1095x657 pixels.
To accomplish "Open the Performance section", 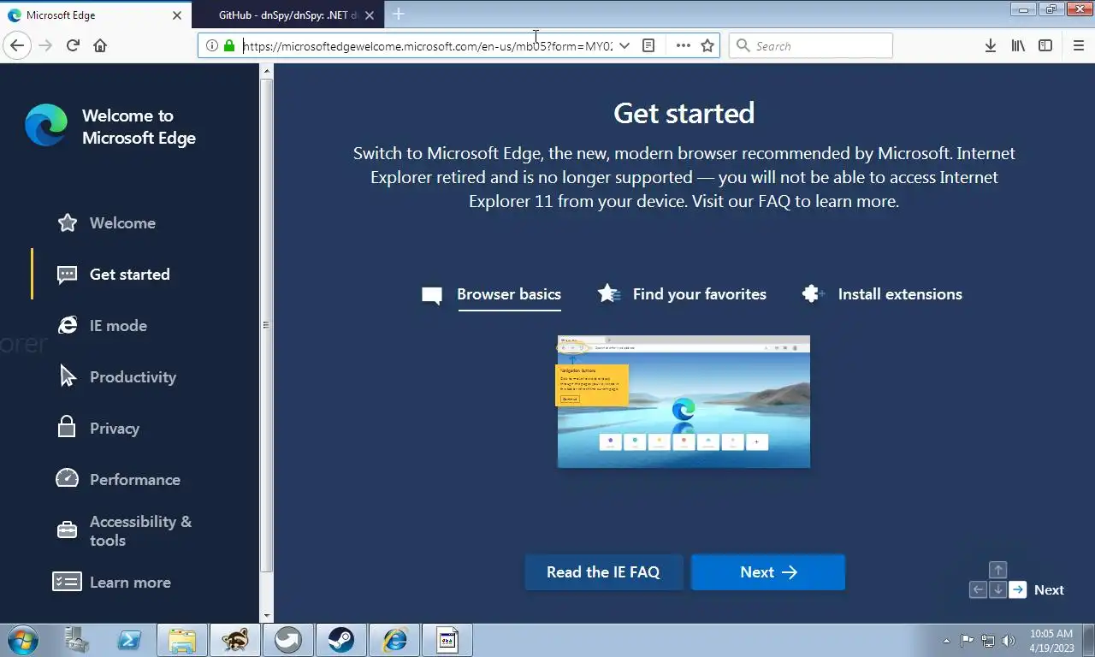I will pyautogui.click(x=135, y=480).
